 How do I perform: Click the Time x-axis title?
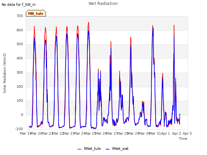pos(183,139)
